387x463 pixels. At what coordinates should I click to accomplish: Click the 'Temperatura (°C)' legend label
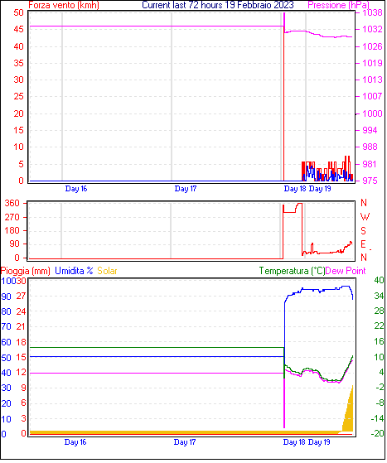292,271
